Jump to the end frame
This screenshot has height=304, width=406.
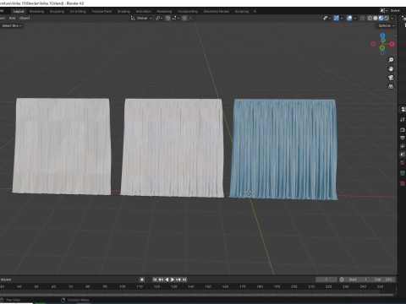click(x=184, y=280)
